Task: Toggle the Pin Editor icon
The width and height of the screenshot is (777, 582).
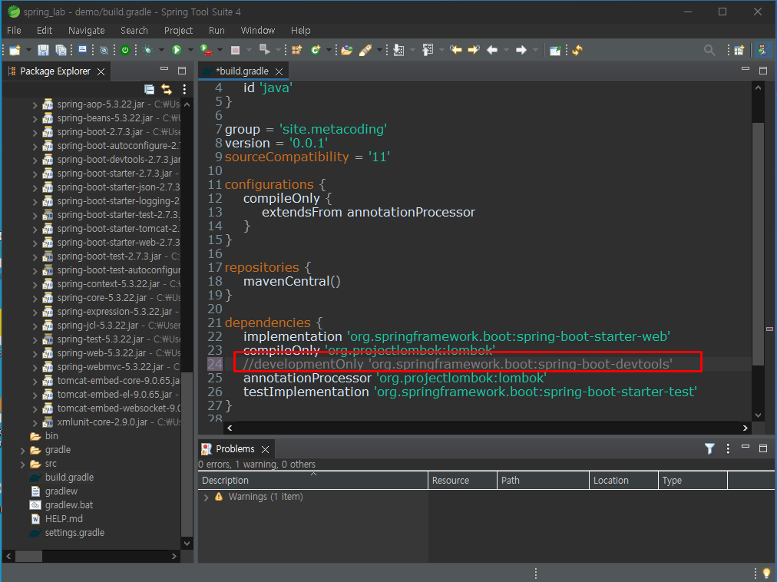Action: click(x=555, y=50)
